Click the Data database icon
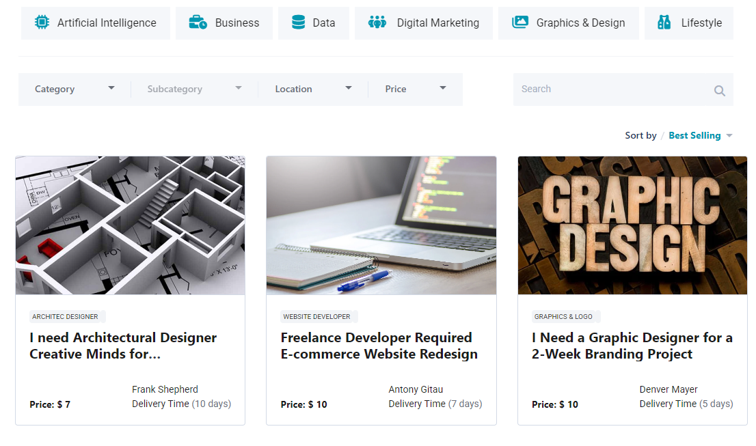Viewport: 756px width, 446px height. point(298,23)
